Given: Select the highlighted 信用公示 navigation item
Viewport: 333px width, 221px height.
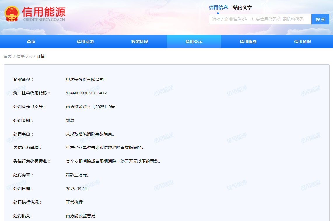Looking at the screenshot, I should (194, 42).
